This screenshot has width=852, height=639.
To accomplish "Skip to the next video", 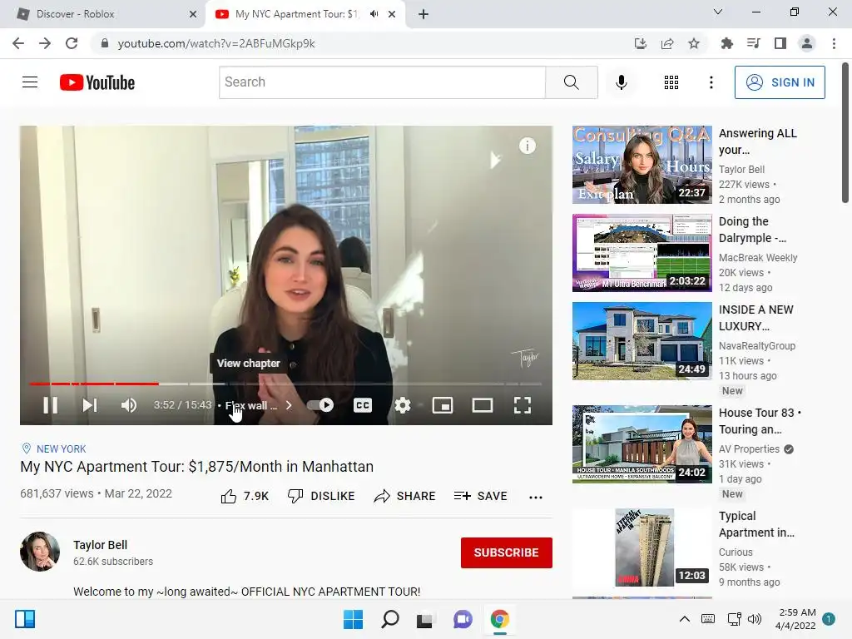I will 90,405.
